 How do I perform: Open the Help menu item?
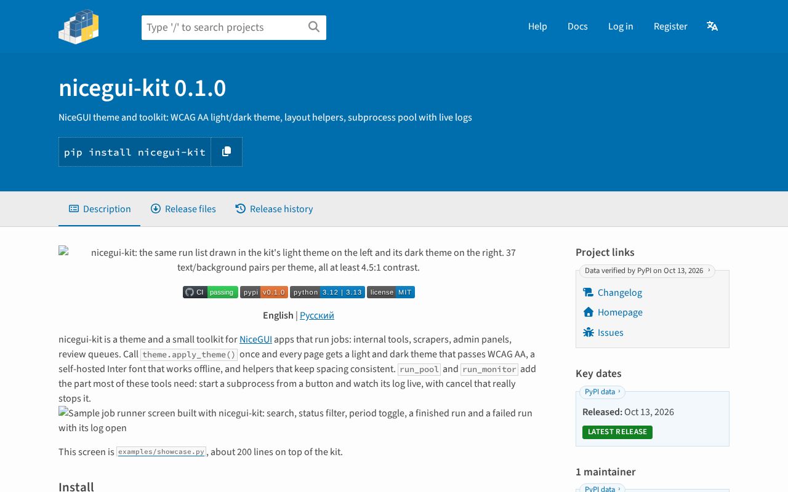(537, 26)
